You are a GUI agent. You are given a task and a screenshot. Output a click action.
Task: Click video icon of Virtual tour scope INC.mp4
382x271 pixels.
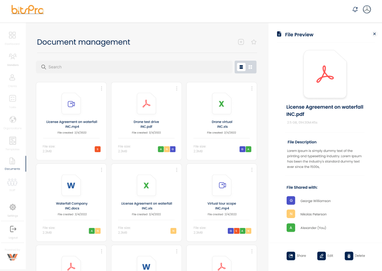tap(222, 185)
